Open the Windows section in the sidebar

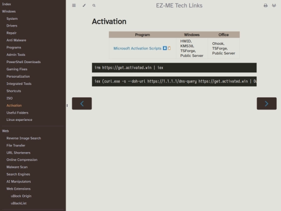point(9,11)
